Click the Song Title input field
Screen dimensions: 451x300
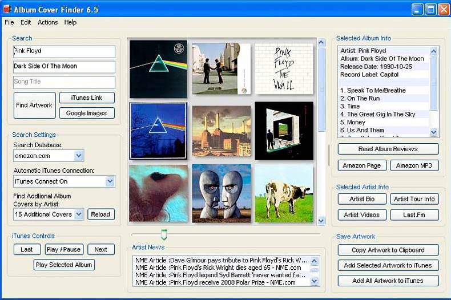pos(64,82)
